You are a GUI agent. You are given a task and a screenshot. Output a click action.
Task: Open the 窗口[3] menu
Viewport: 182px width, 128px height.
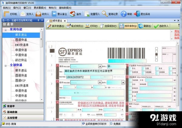coord(27,8)
